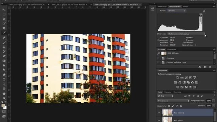This screenshot has width=217, height=122.
Task: Delete current history state with trash icon
Action: tap(210, 67)
